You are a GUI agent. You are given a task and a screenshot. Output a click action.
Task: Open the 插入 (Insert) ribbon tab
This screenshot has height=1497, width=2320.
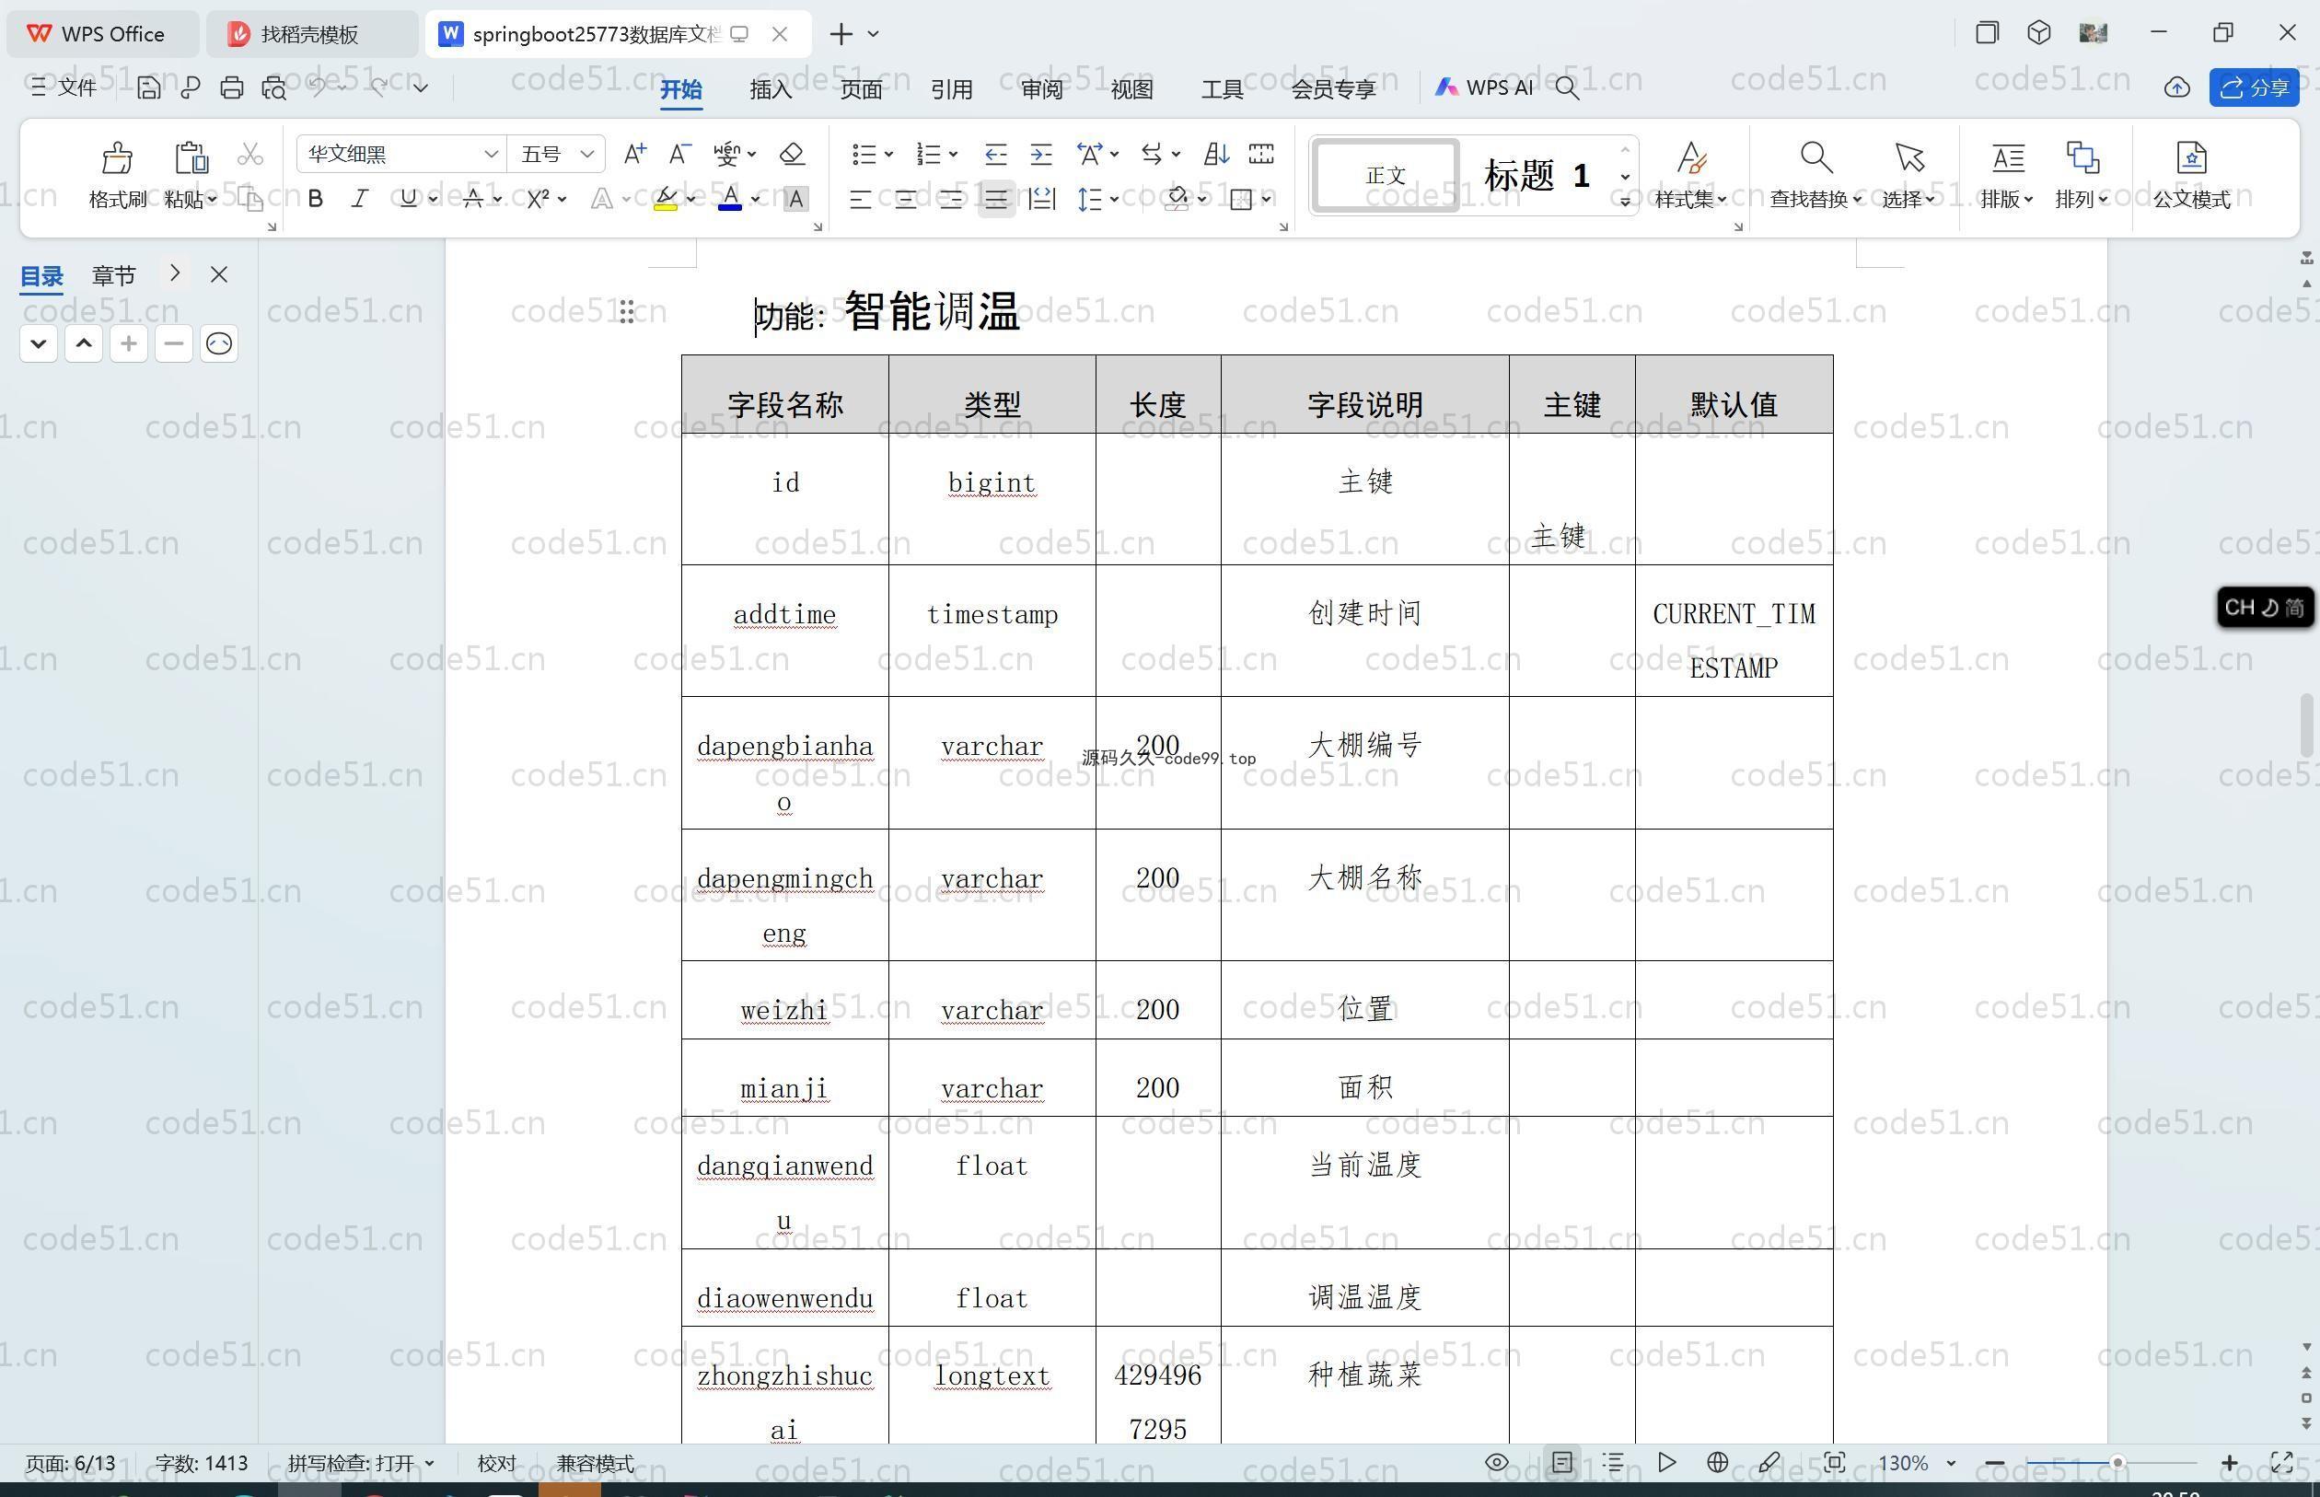click(771, 89)
